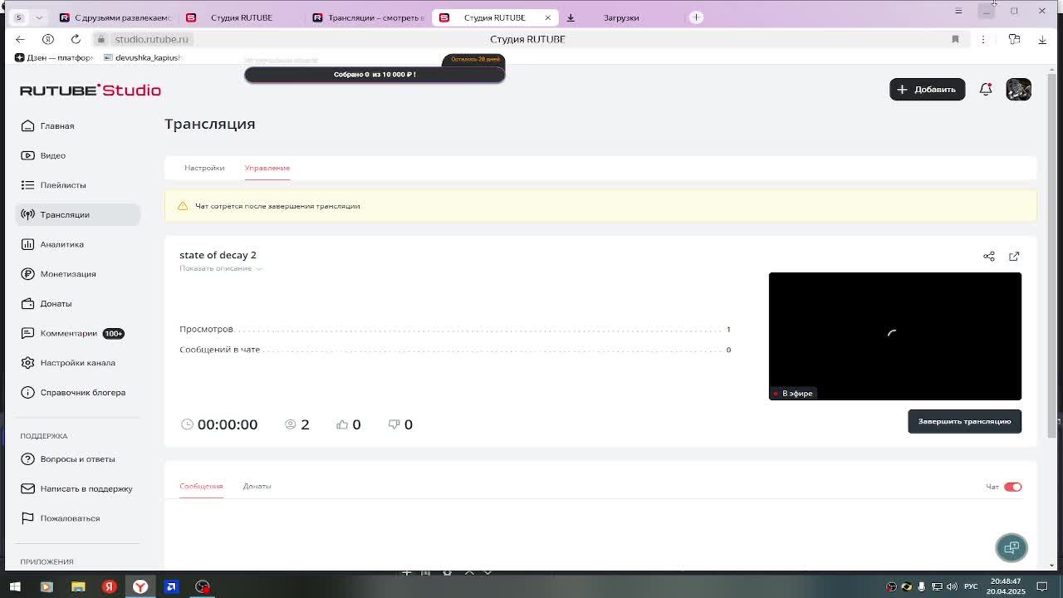Open Windows Start menu
1063x598 pixels.
15,586
